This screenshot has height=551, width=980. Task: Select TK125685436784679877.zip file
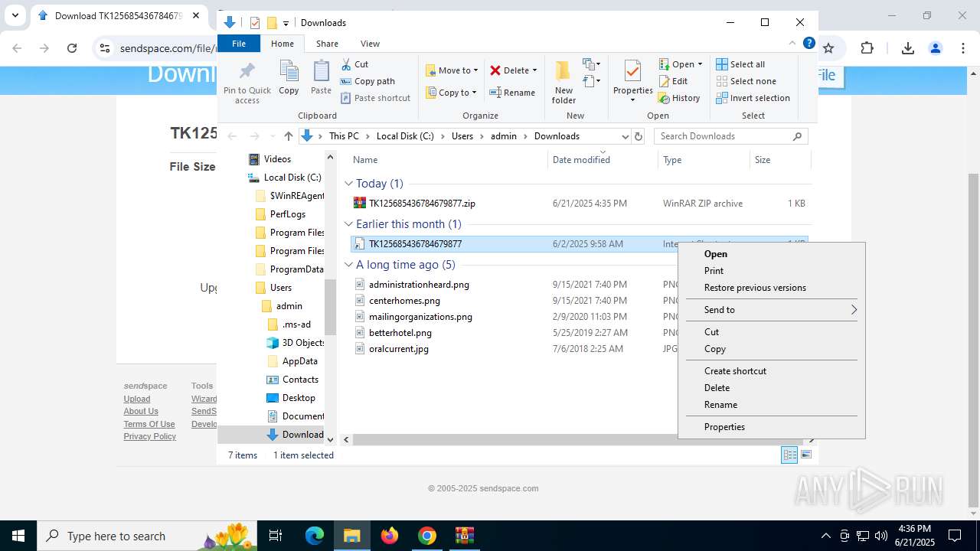[422, 204]
